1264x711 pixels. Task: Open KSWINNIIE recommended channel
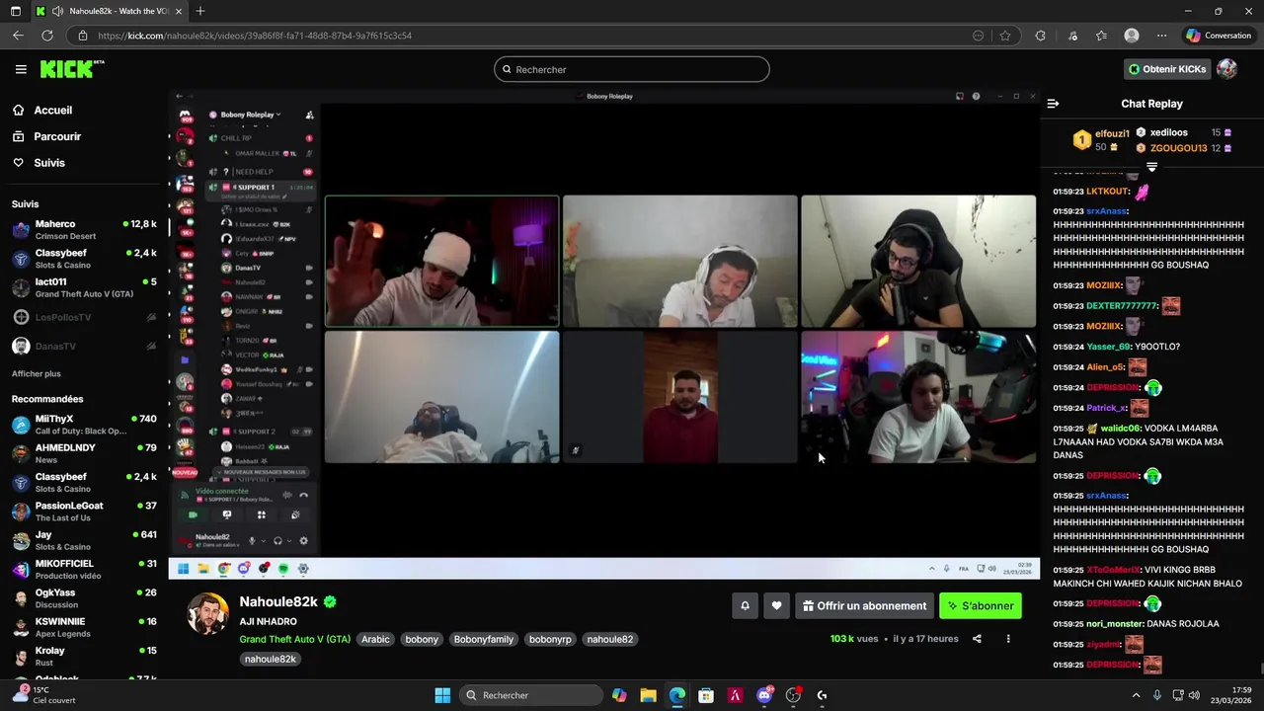pyautogui.click(x=84, y=627)
